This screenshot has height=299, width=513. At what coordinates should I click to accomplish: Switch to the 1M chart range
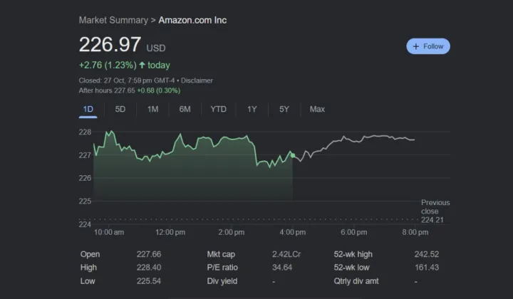152,109
